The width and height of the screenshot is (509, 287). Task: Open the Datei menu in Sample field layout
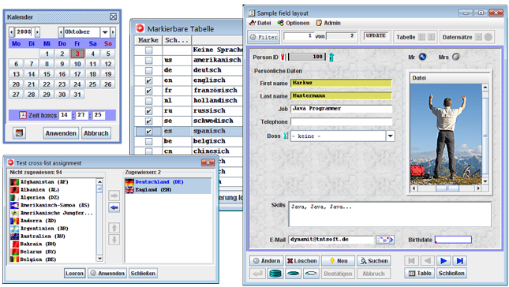[260, 23]
